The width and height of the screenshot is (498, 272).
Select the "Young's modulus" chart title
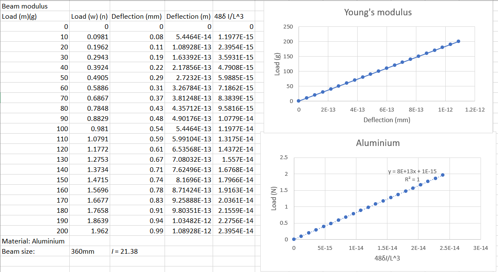pos(378,12)
